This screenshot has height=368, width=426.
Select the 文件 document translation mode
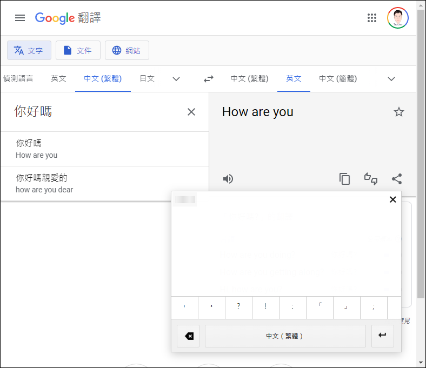click(78, 50)
